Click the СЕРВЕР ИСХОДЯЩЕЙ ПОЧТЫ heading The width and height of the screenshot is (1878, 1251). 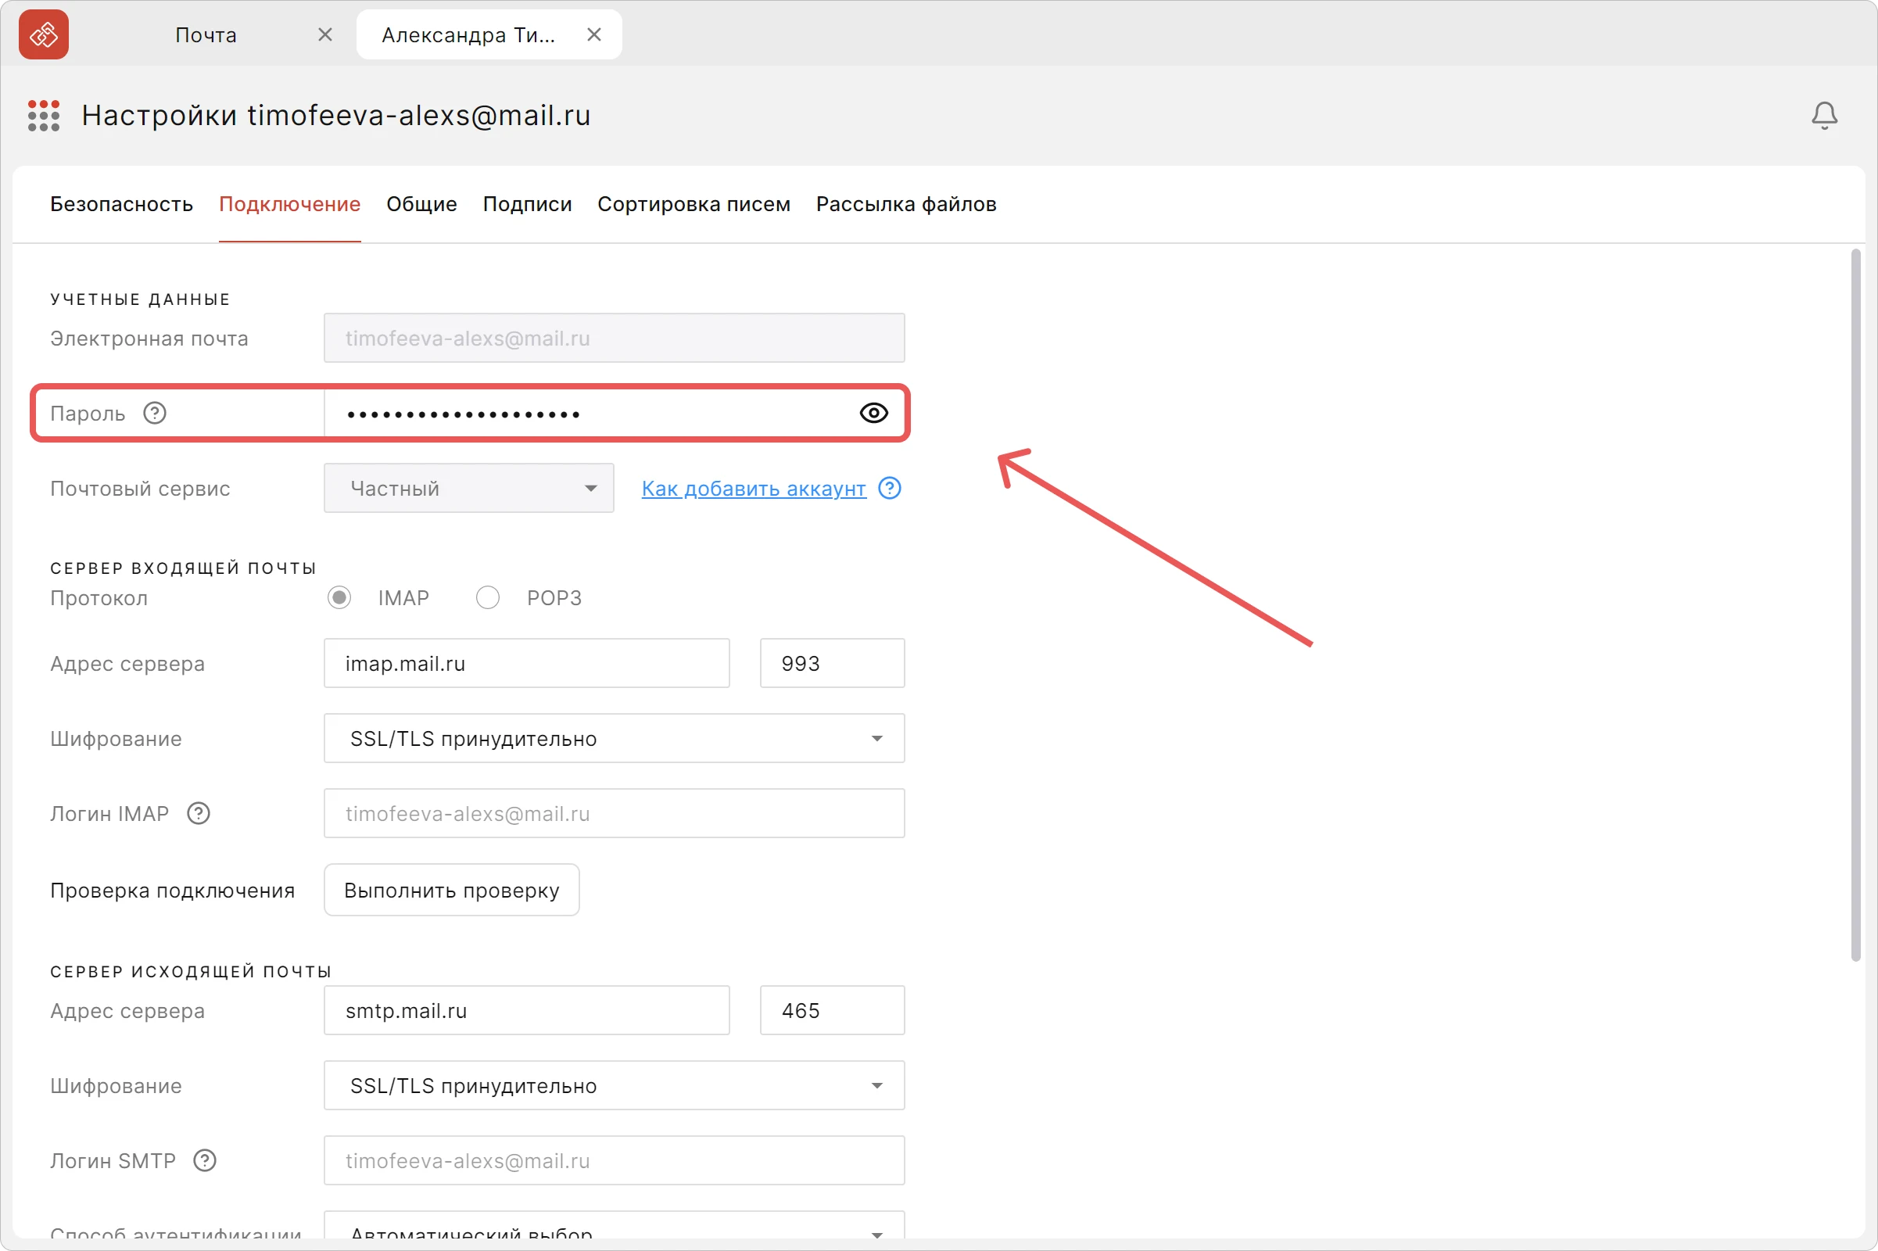pos(191,972)
